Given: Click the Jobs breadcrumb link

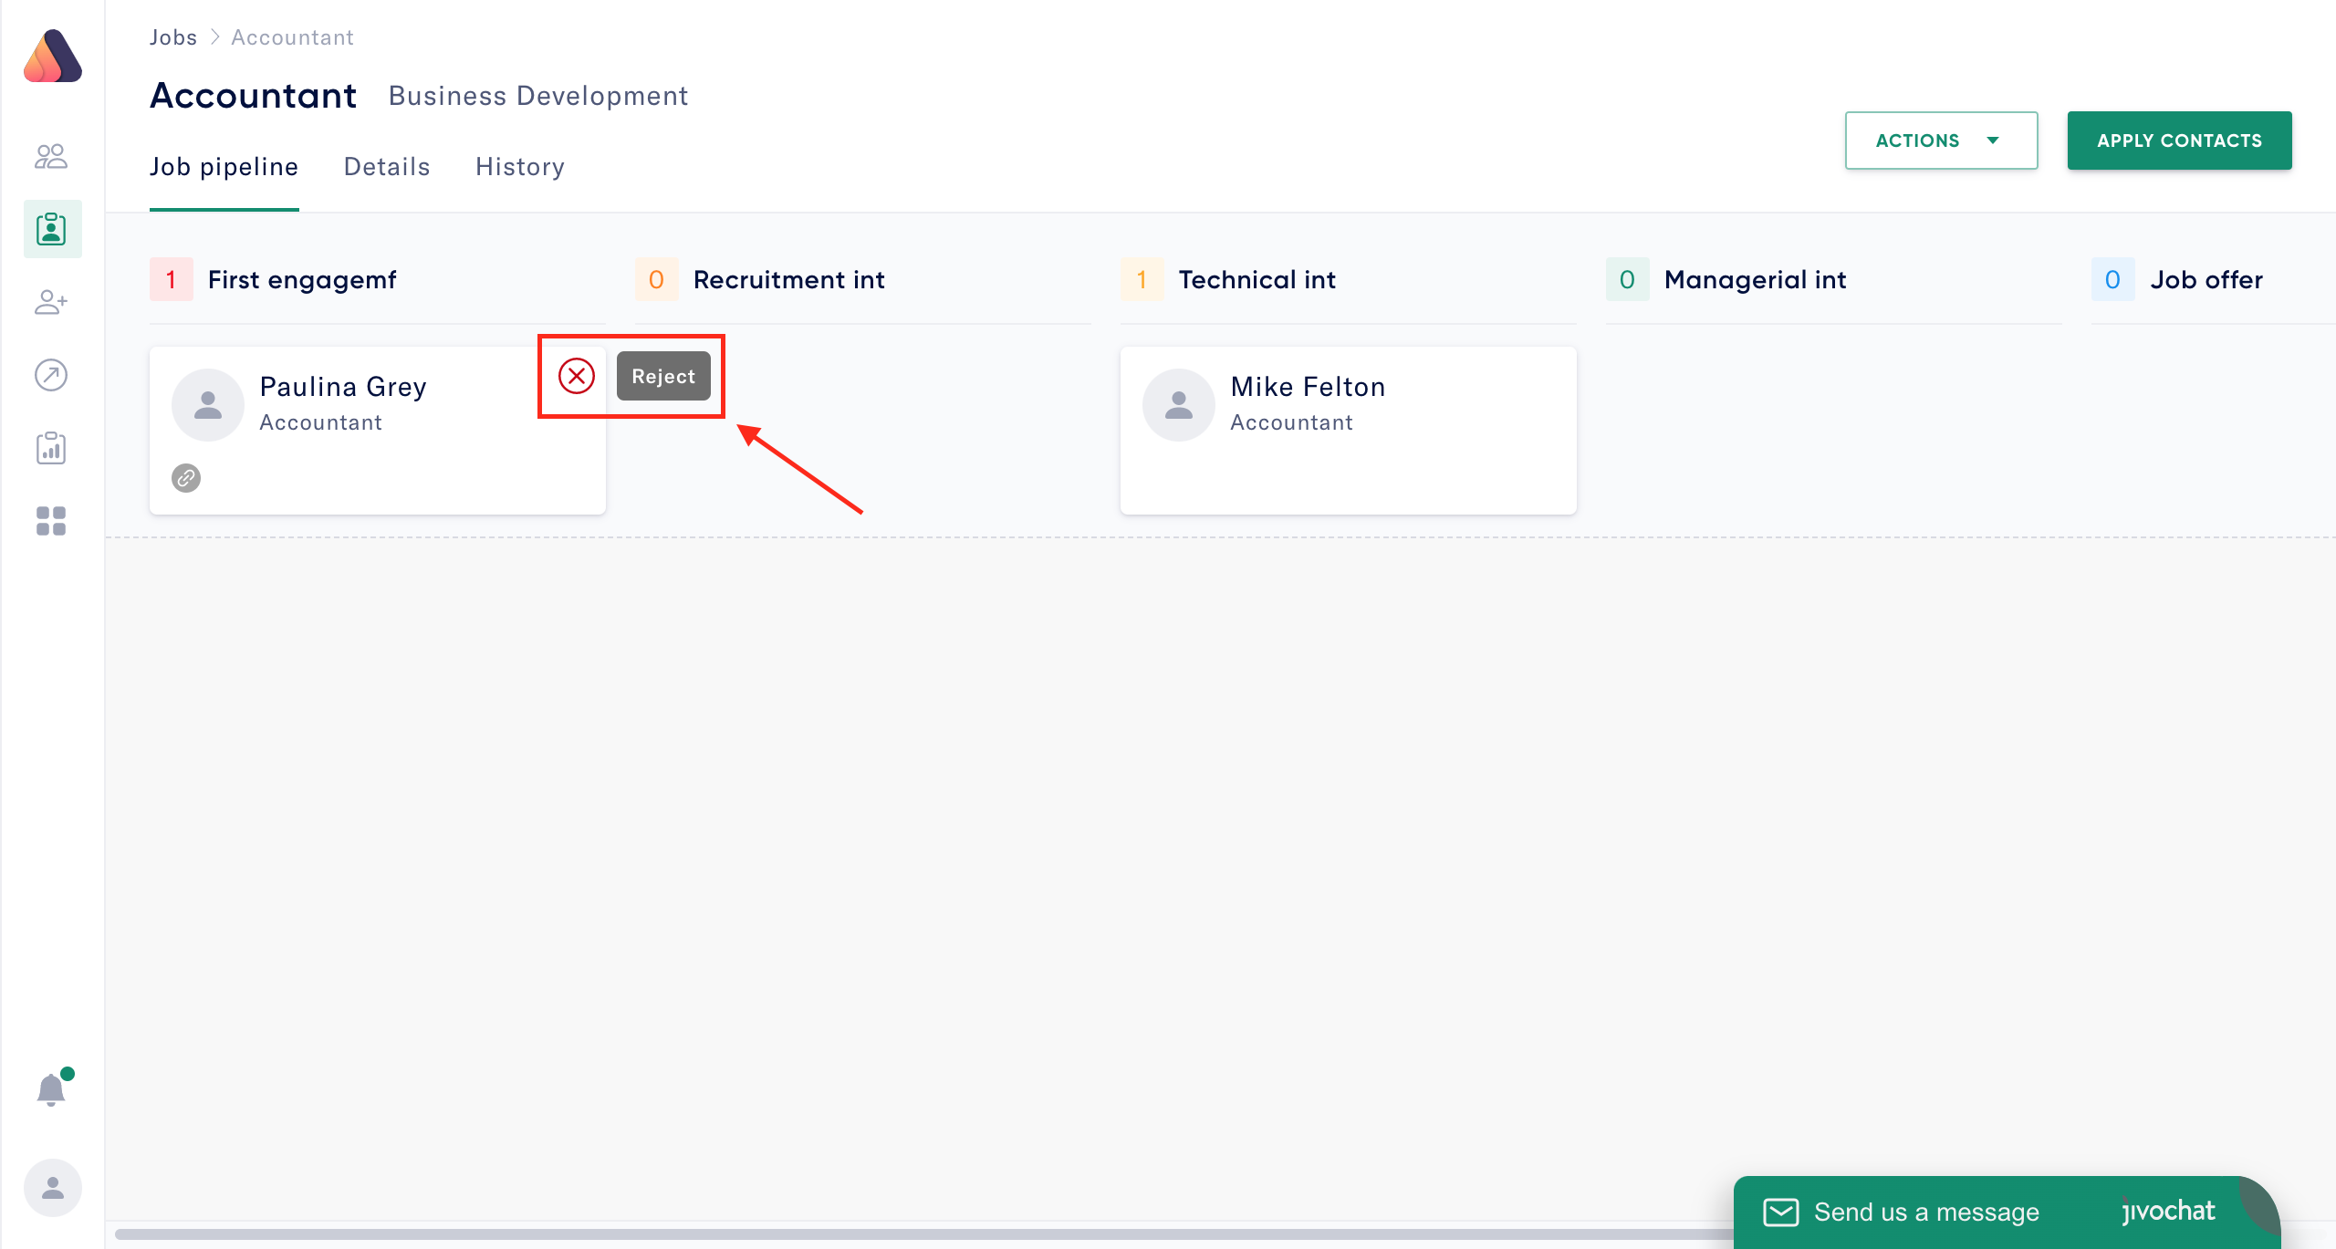Looking at the screenshot, I should (173, 37).
